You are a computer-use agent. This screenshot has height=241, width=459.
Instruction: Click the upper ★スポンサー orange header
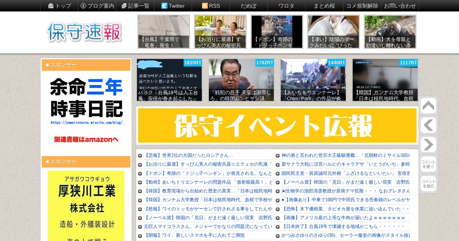coord(86,65)
